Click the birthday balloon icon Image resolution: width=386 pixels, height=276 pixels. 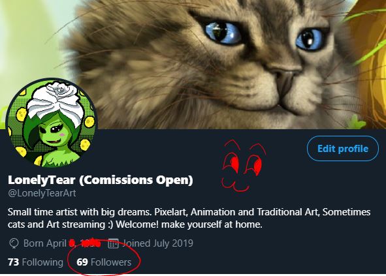click(14, 243)
